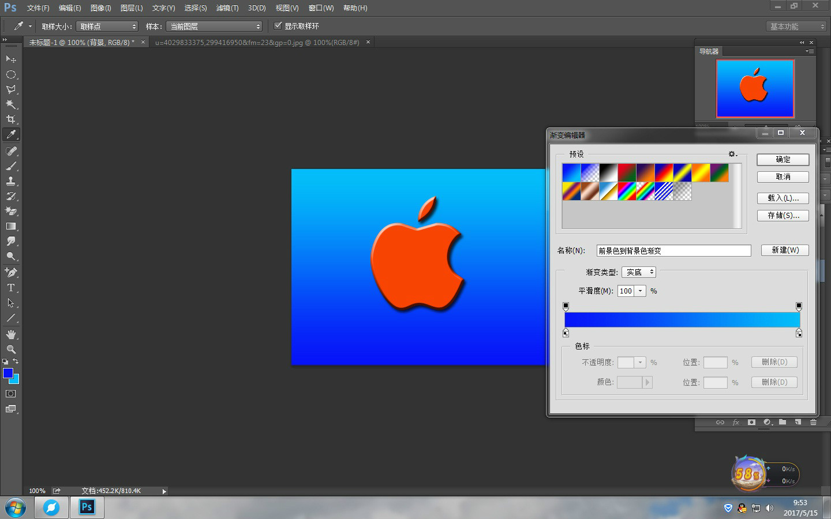Activate the Hand tool

click(x=11, y=334)
